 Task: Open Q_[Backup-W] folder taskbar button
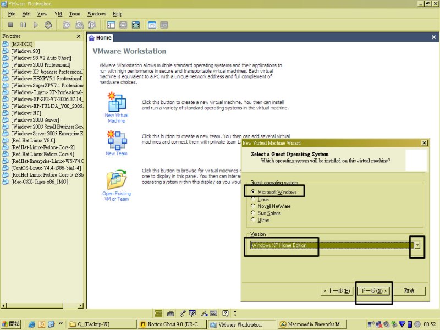pos(102,324)
